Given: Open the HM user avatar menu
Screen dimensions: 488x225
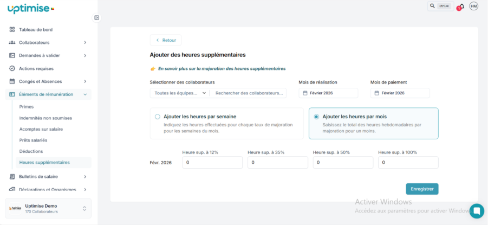Looking at the screenshot, I should tap(474, 6).
